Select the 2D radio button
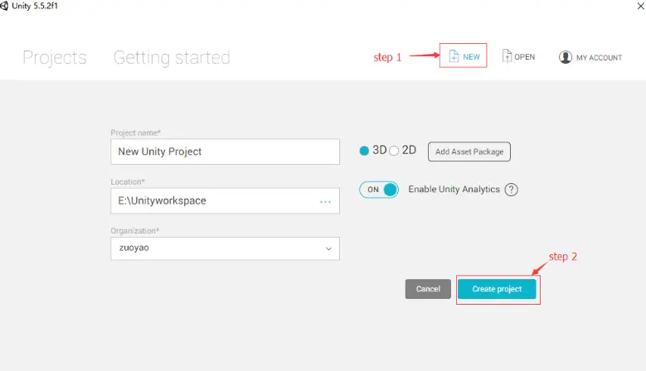The image size is (646, 371). [x=394, y=151]
